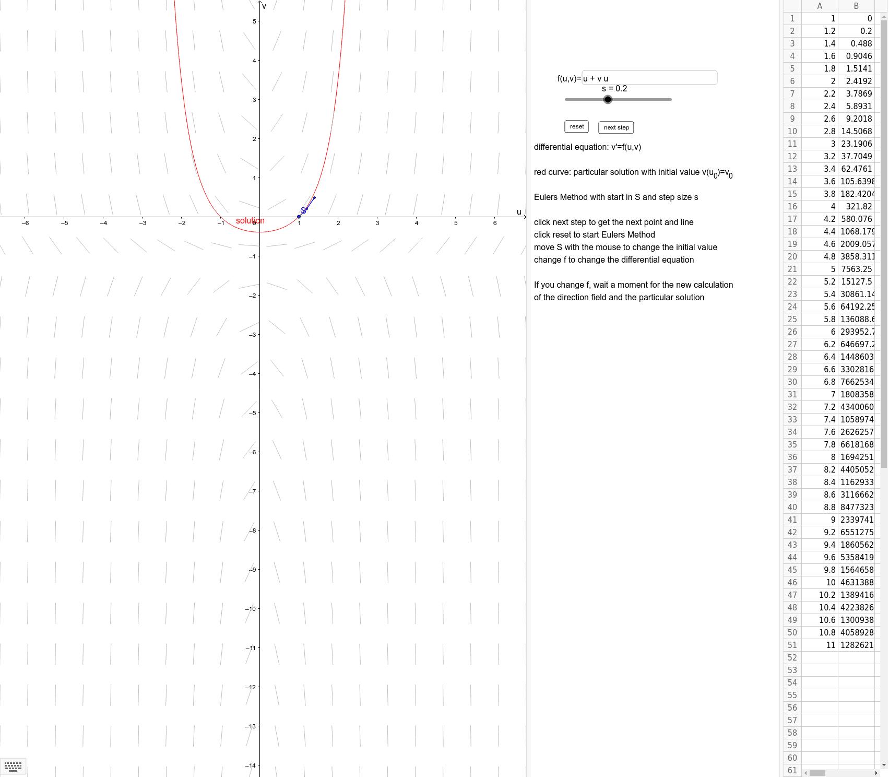Screen dimensions: 889x778
Task: Click the u axis label
Action: [519, 211]
